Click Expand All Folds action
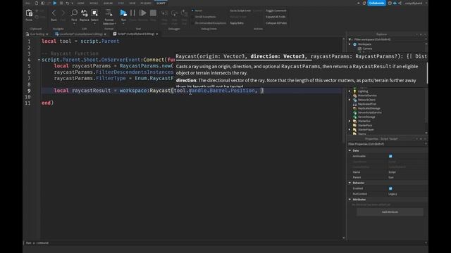The width and height of the screenshot is (451, 253). click(276, 17)
